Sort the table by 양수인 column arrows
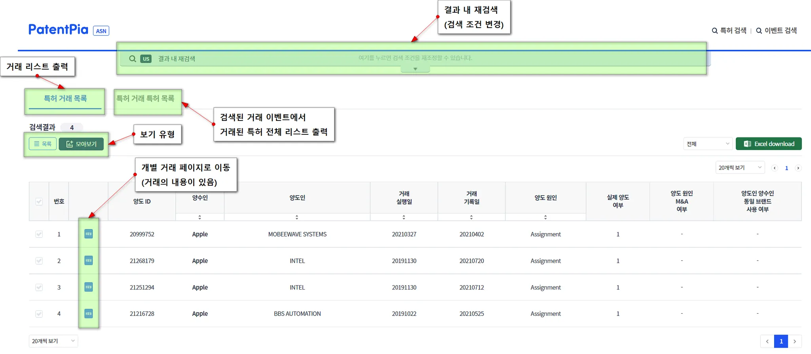811x354 pixels. pyautogui.click(x=200, y=217)
